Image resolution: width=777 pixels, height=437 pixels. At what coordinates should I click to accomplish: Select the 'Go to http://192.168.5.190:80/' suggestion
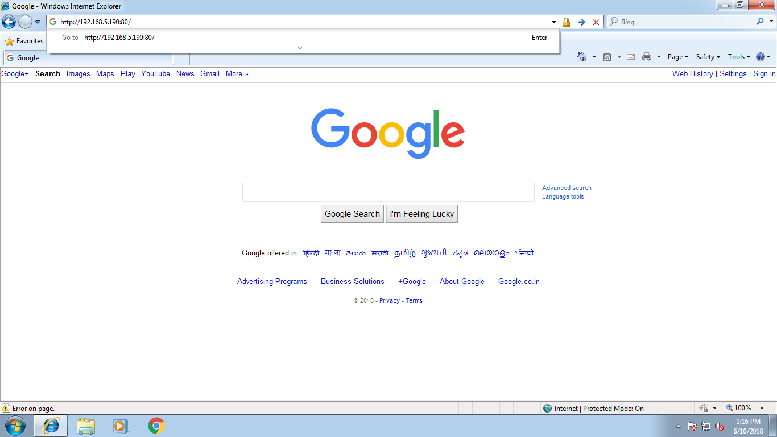303,38
